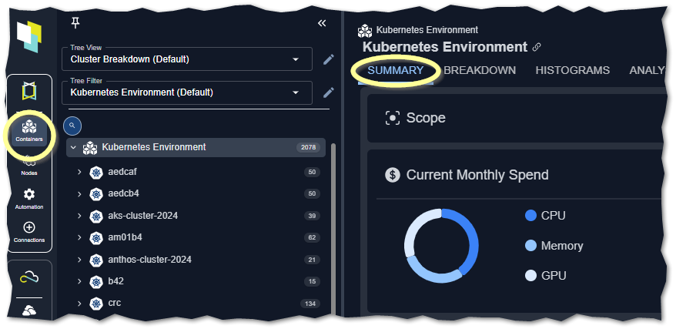Select the aedcb4 cluster row

coord(196,194)
